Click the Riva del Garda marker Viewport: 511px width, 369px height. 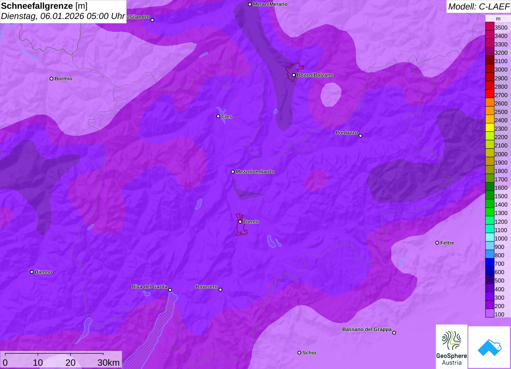click(x=170, y=290)
